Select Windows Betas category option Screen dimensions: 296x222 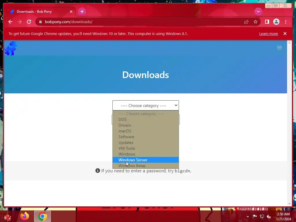point(146,166)
